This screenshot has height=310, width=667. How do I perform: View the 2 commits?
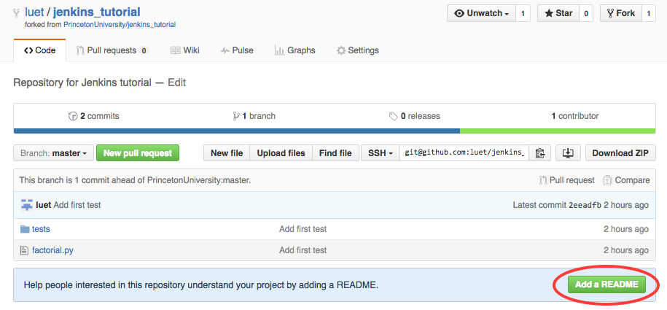[93, 116]
